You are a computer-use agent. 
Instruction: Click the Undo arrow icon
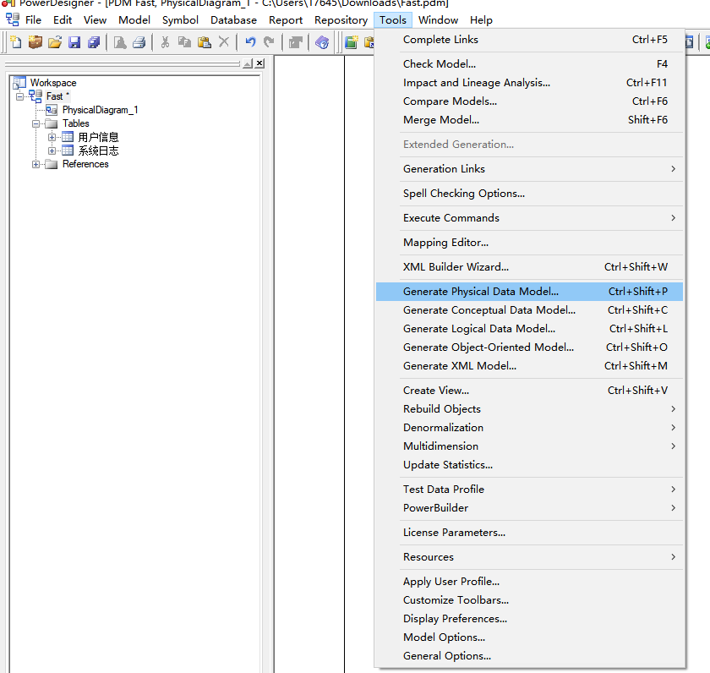click(250, 42)
